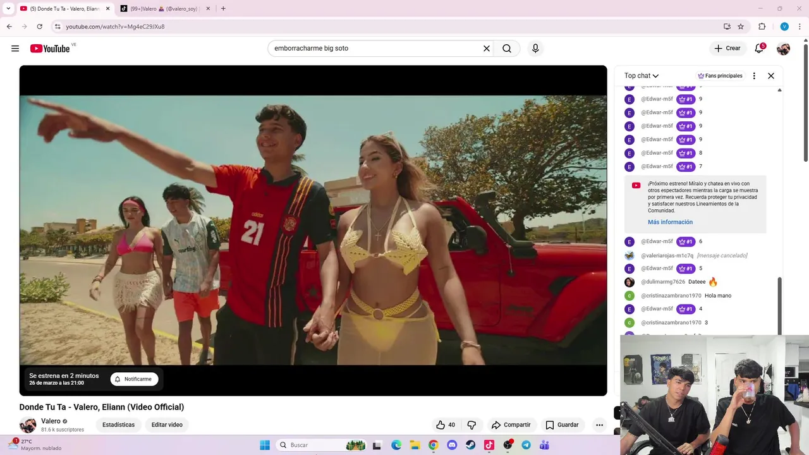This screenshot has width=809, height=455.
Task: Start voice search with the microphone
Action: 535,49
